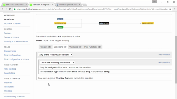The width and height of the screenshot is (177, 99).
Task: Open a new browser tab
Action: coord(85,5)
